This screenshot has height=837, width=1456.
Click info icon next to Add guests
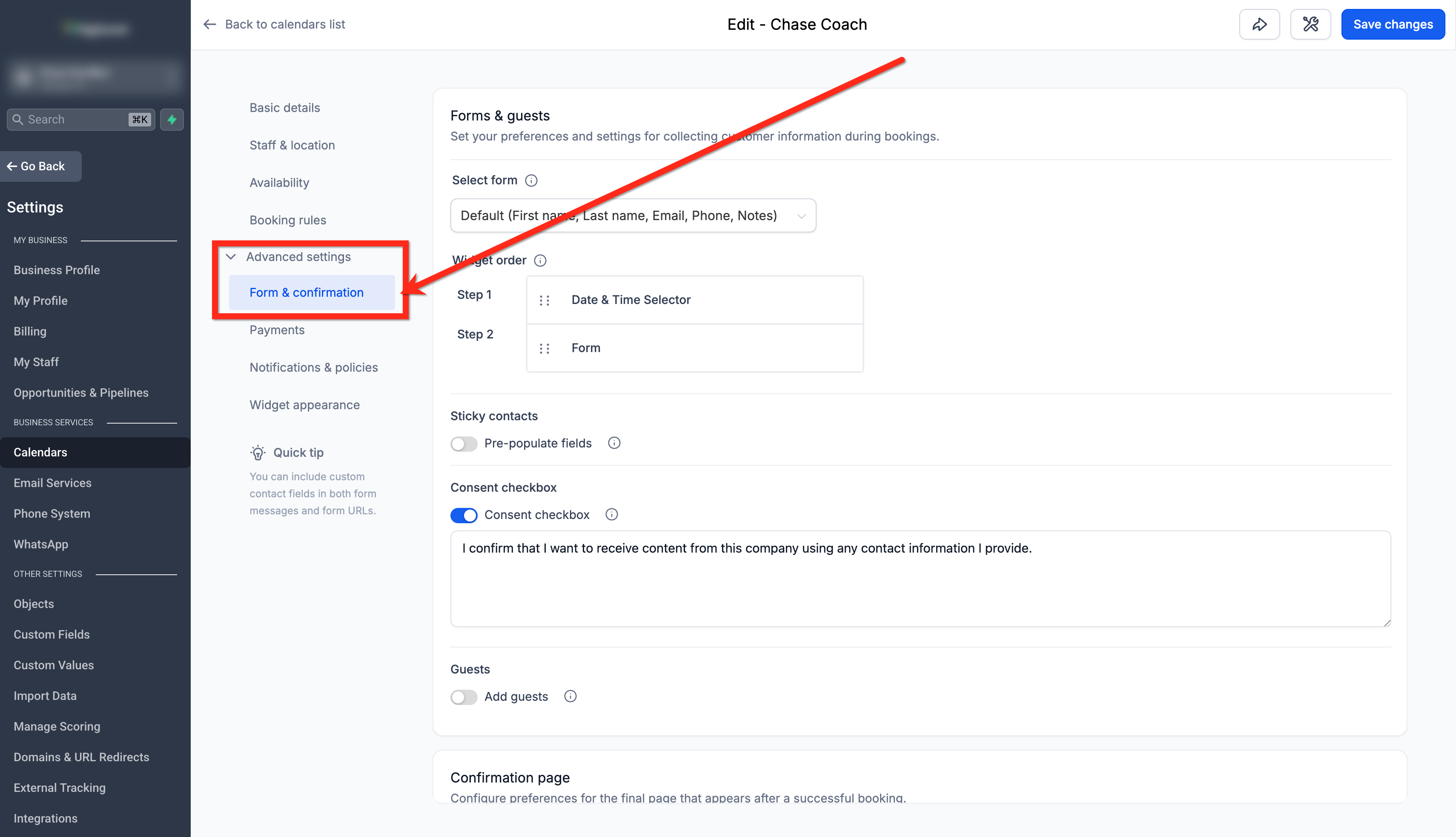tap(570, 696)
